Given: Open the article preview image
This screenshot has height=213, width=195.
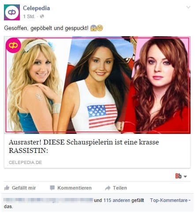Looking at the screenshot, I should click(x=97, y=85).
